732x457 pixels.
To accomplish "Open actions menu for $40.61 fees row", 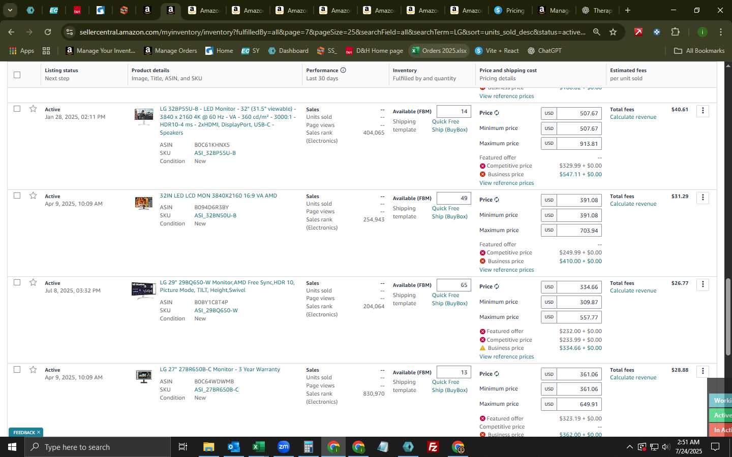I will [x=703, y=111].
